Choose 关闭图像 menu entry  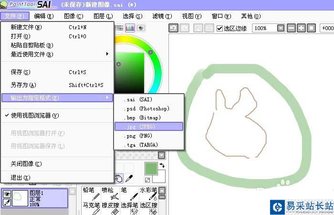[57, 164]
